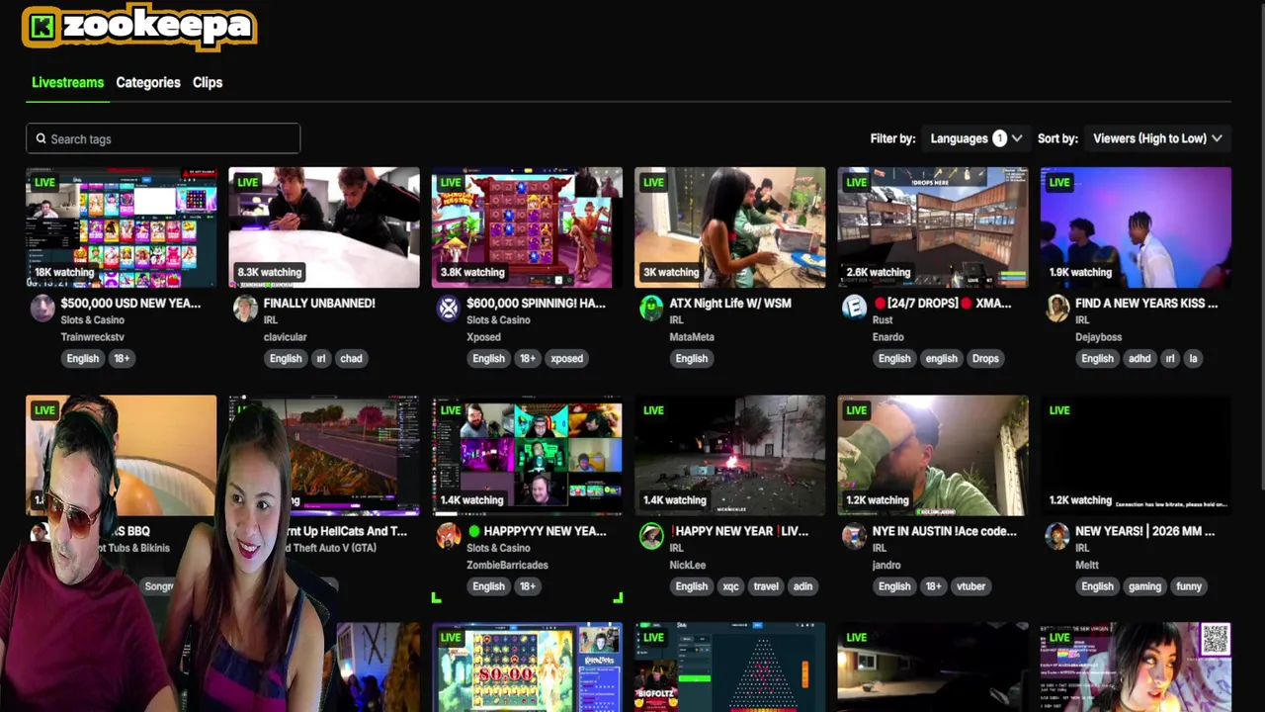Select the gaming tag under Meltt
Image resolution: width=1265 pixels, height=712 pixels.
(1144, 586)
